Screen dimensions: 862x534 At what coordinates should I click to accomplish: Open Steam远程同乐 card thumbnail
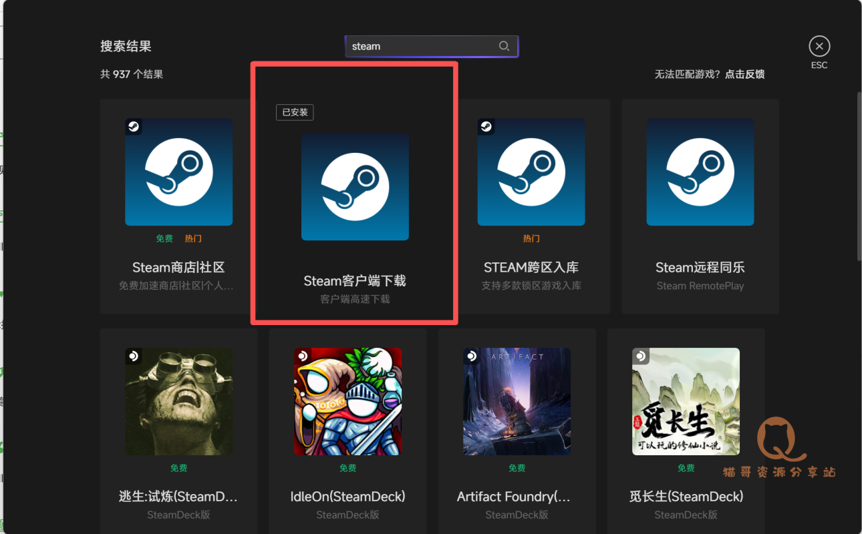pos(700,172)
